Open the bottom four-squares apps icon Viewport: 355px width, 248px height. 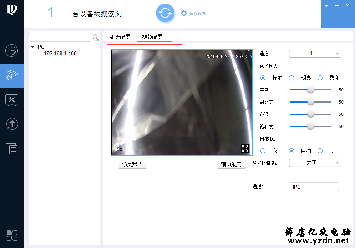point(12,235)
